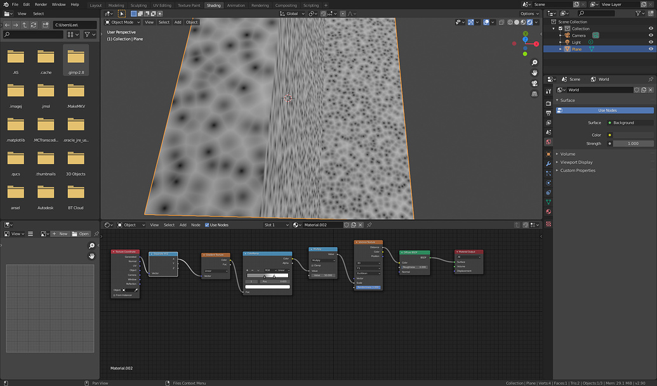This screenshot has height=386, width=657.
Task: Go to parent directory in file browser
Action: coord(25,25)
